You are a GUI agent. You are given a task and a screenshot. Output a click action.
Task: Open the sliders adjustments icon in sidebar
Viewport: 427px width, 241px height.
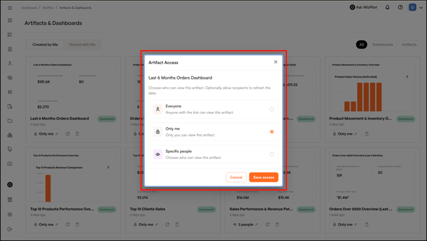tap(10, 92)
